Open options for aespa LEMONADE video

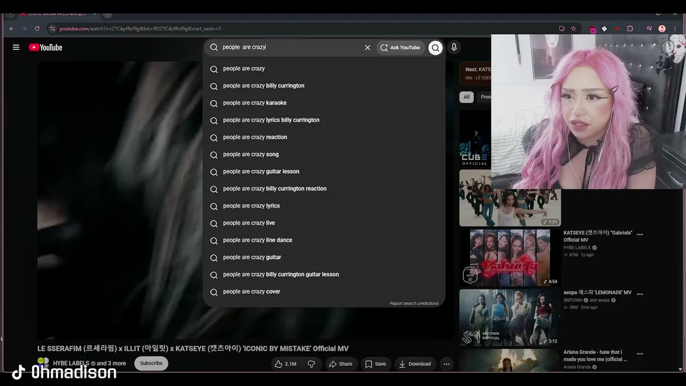coord(640,294)
